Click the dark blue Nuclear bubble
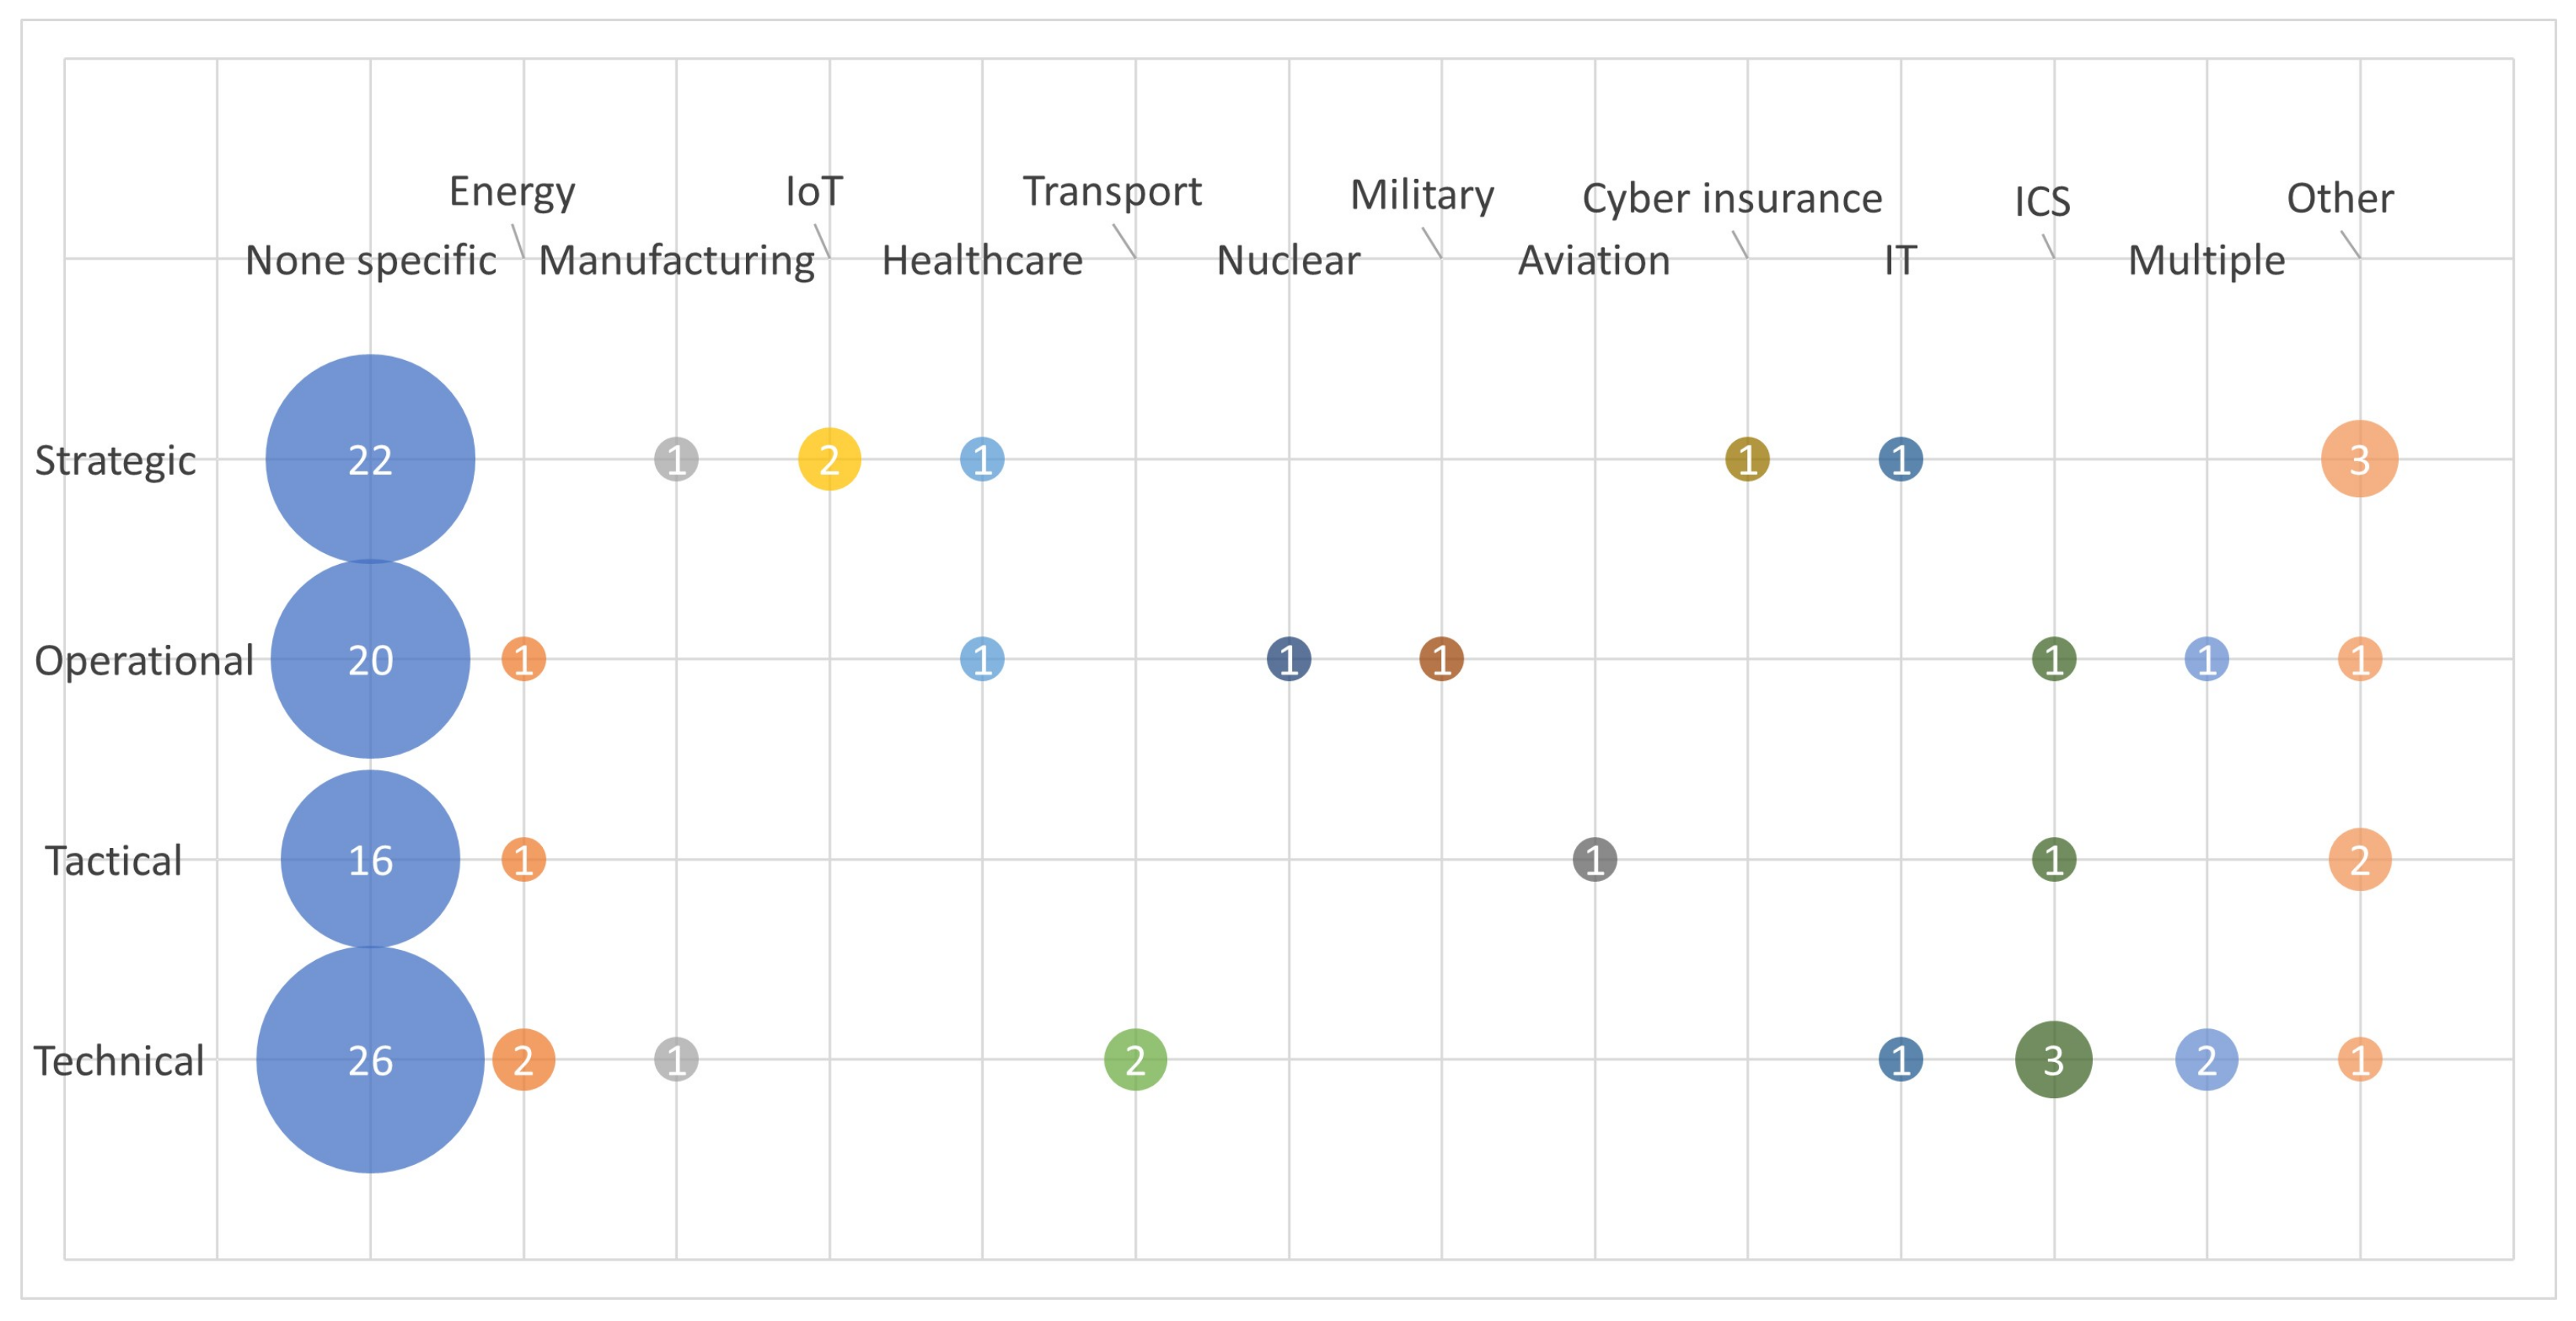Viewport: 2576px width, 1321px height. 1288,659
